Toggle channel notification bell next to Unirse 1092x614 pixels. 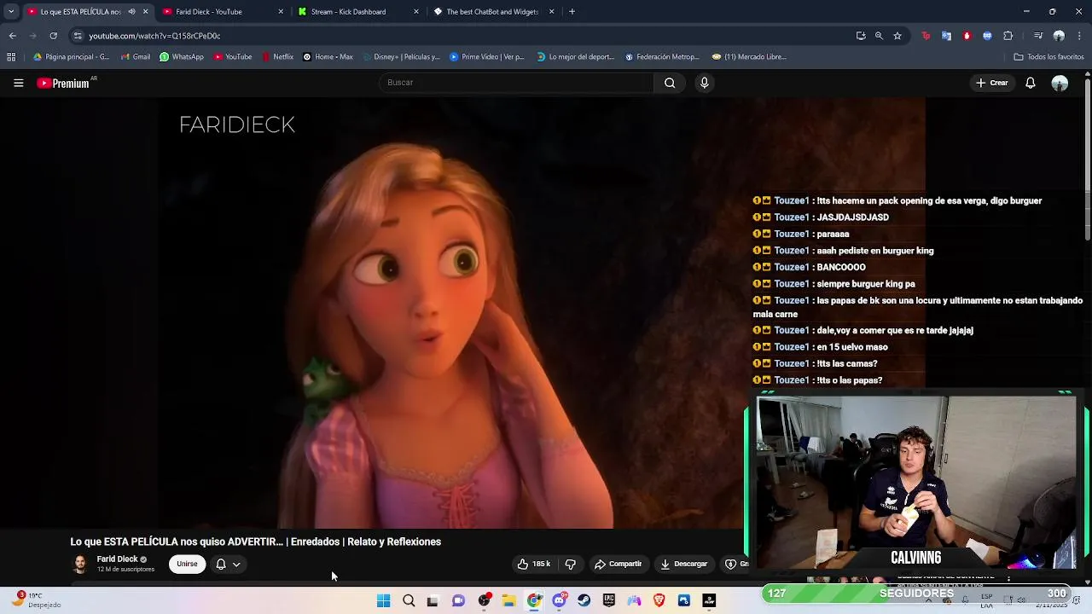point(221,564)
